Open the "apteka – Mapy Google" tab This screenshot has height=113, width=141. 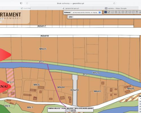pyautogui.click(x=116, y=8)
